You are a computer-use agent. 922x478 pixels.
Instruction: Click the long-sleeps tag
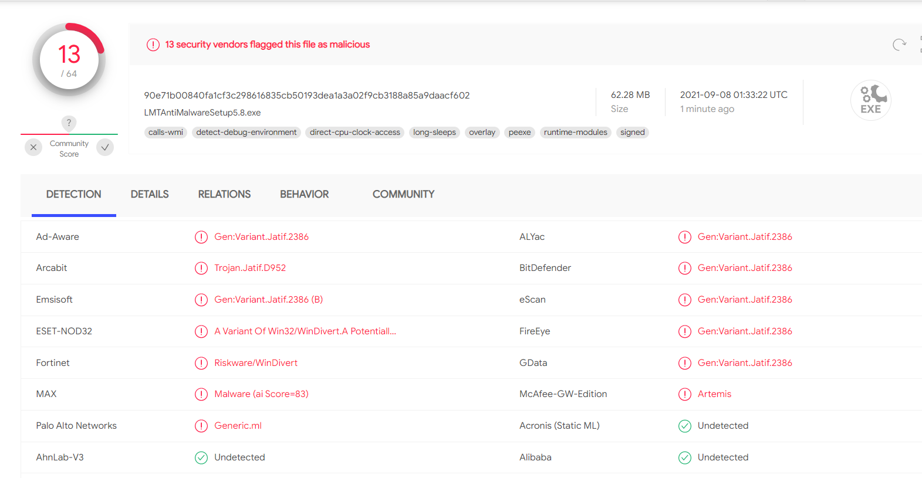(x=434, y=133)
